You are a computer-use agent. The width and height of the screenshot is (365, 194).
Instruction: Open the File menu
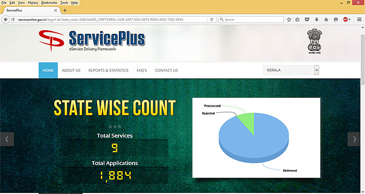pyautogui.click(x=4, y=3)
